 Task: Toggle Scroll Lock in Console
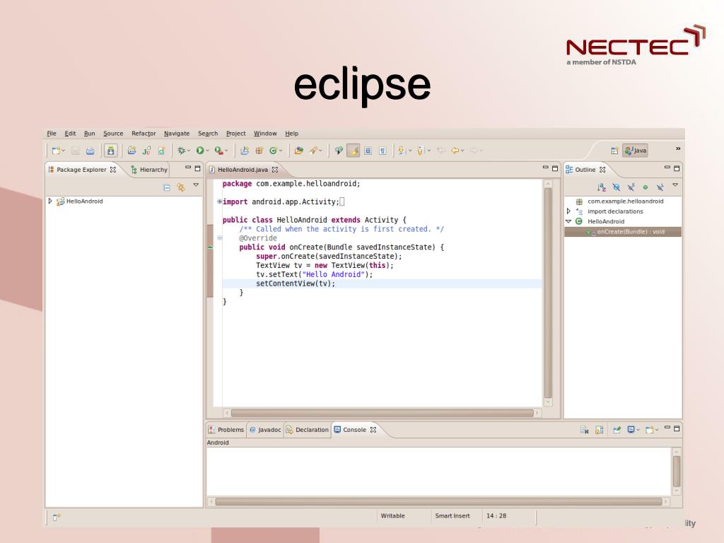(x=599, y=430)
